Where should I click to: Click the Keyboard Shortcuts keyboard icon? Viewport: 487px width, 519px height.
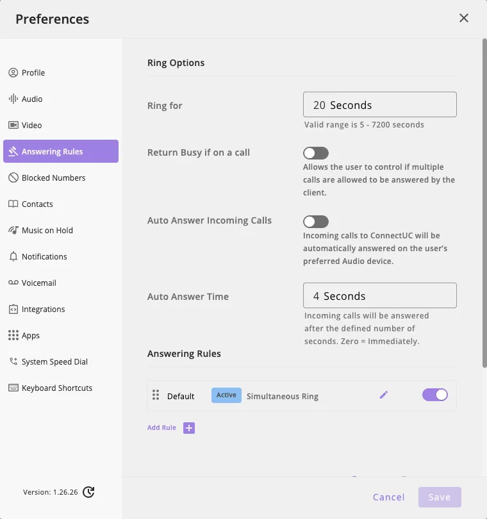coord(13,388)
